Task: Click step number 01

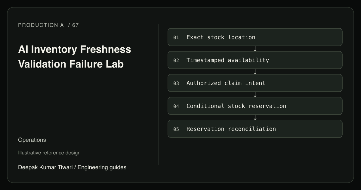Action: (176, 37)
